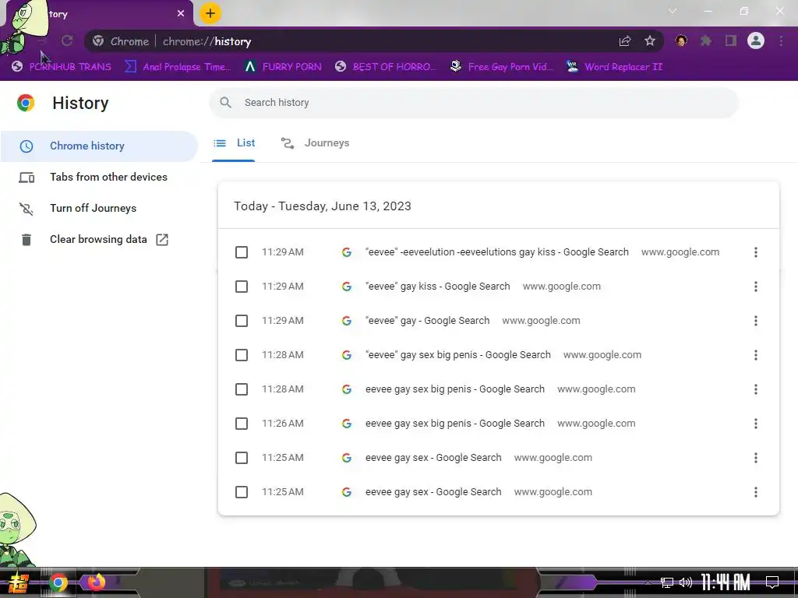Open actions menu for the -eeveelution entry
This screenshot has width=798, height=598.
tap(756, 252)
